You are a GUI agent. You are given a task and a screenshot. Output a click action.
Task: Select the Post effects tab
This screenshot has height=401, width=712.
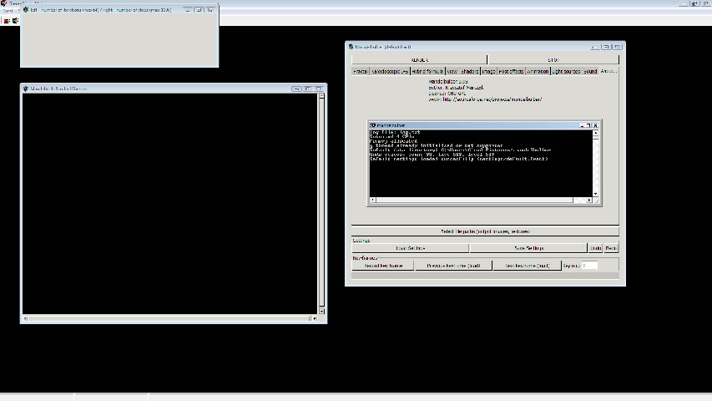pos(512,71)
